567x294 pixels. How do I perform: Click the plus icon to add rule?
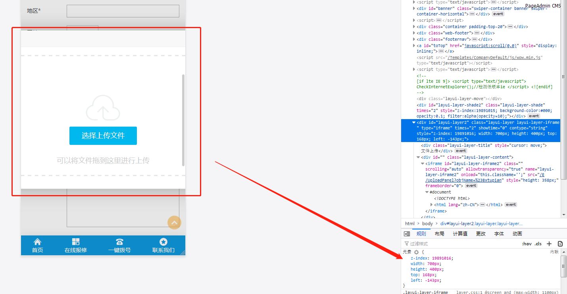pyautogui.click(x=549, y=244)
